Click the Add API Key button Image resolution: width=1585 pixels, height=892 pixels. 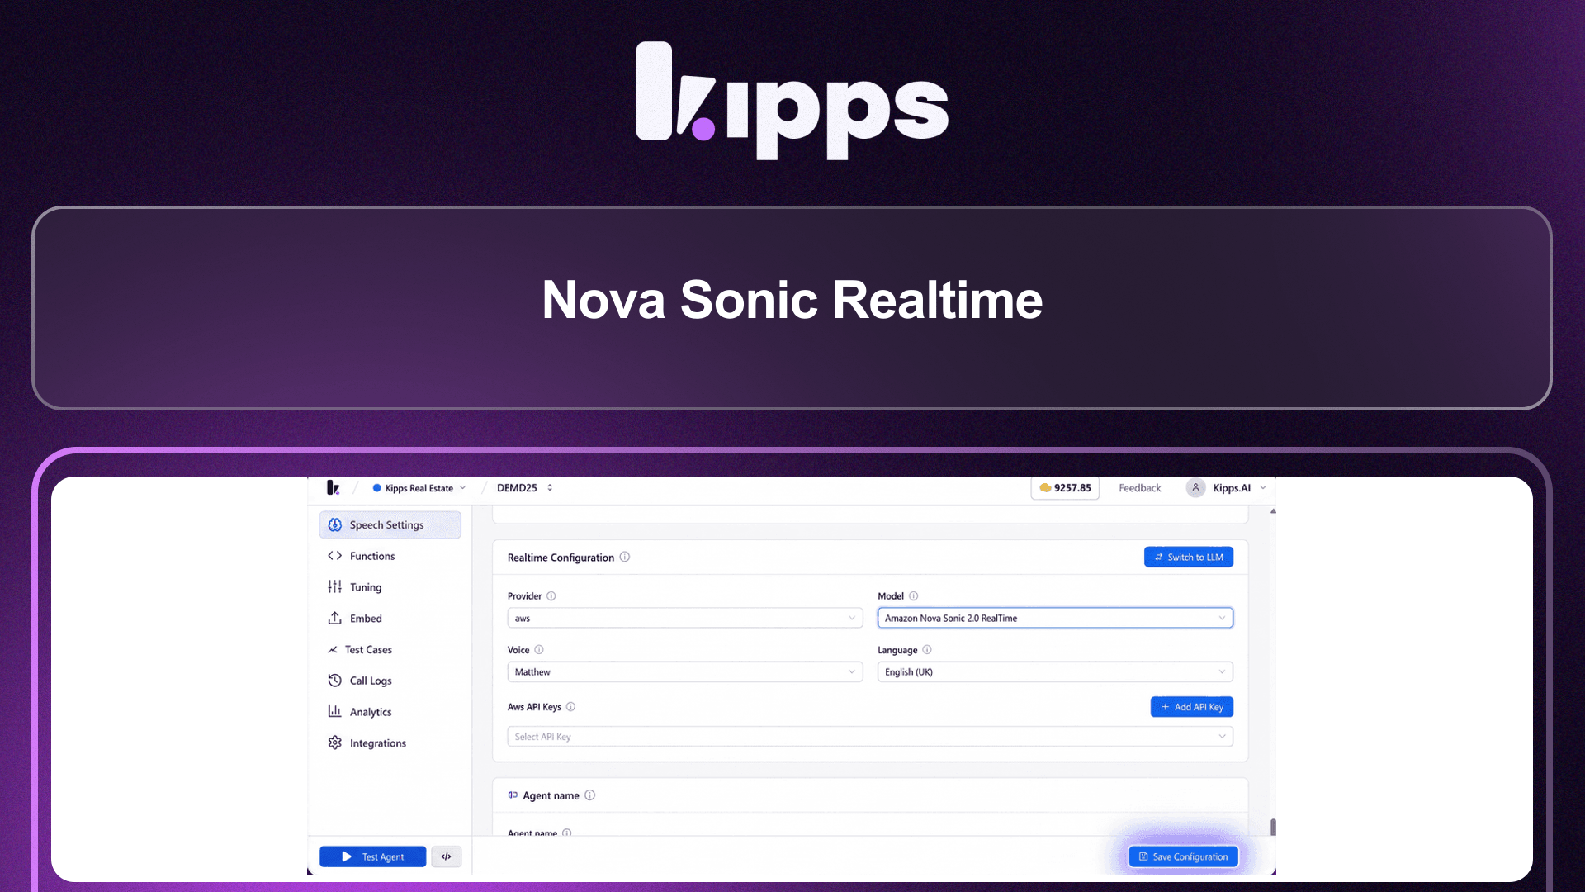[1192, 707]
